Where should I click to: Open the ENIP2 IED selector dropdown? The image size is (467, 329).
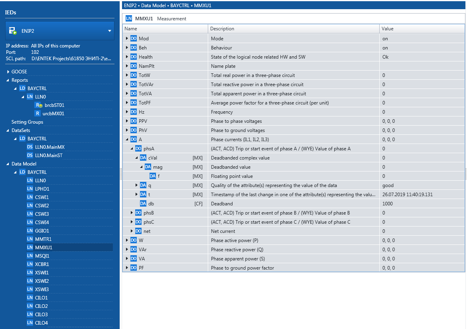[109, 31]
